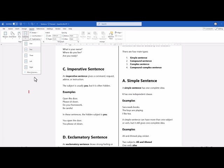Switch to the Insert tab
This screenshot has width=224, height=168.
tap(17, 29)
